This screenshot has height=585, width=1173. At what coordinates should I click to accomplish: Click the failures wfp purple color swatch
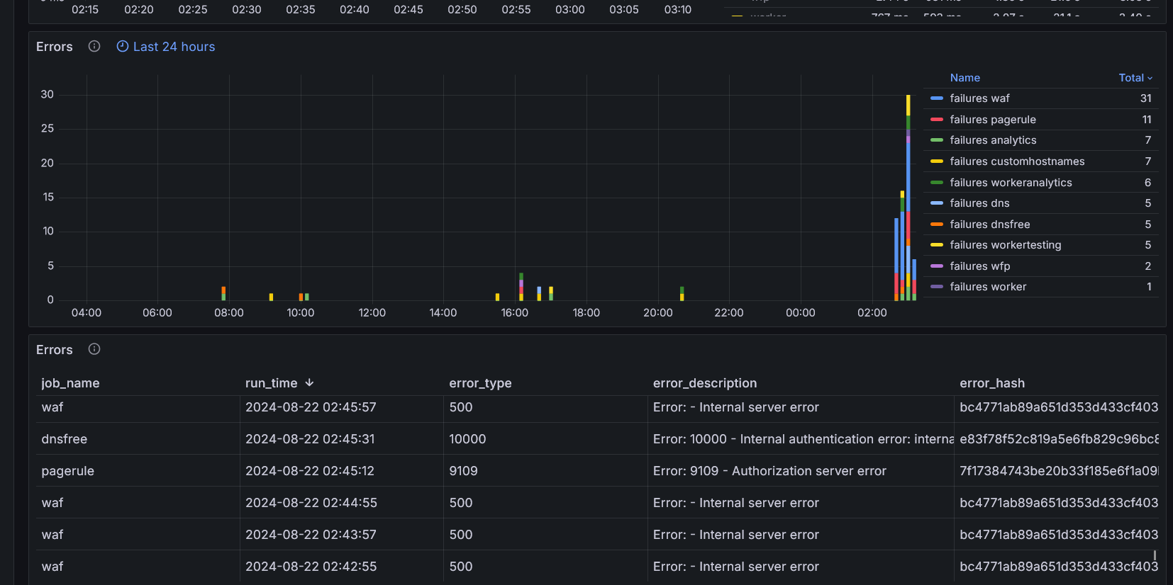pos(937,266)
